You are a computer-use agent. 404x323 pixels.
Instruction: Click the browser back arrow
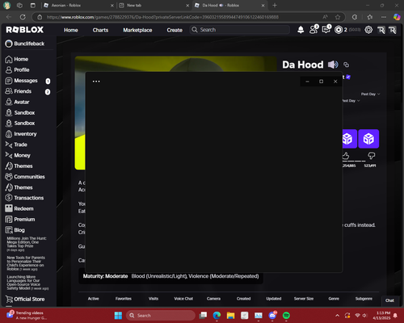[x=9, y=17]
